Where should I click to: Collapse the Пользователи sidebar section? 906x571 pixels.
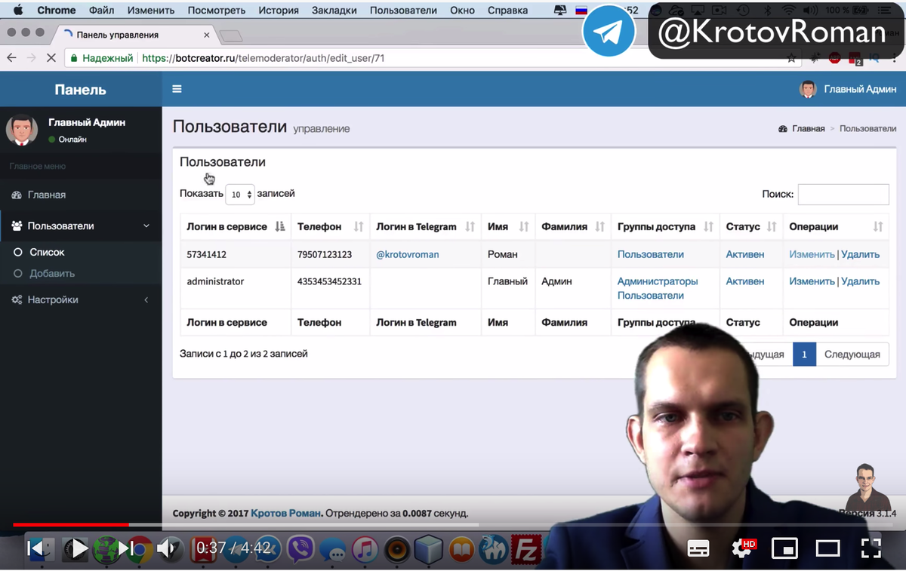(81, 226)
